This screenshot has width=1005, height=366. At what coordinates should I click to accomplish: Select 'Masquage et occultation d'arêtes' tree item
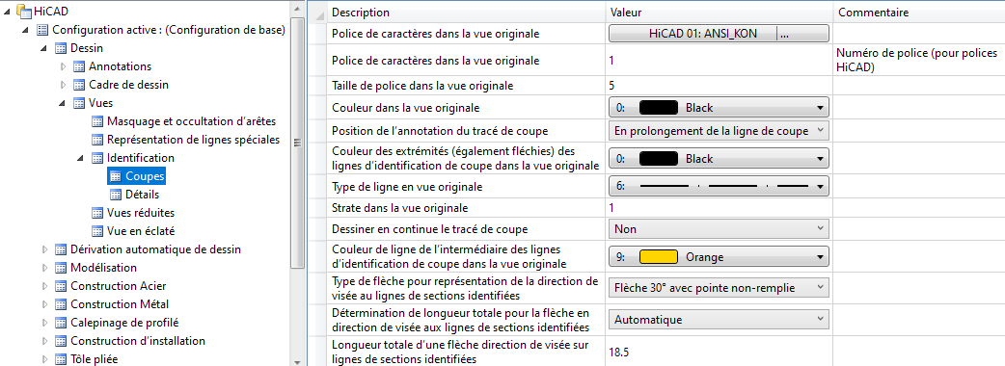click(x=192, y=121)
